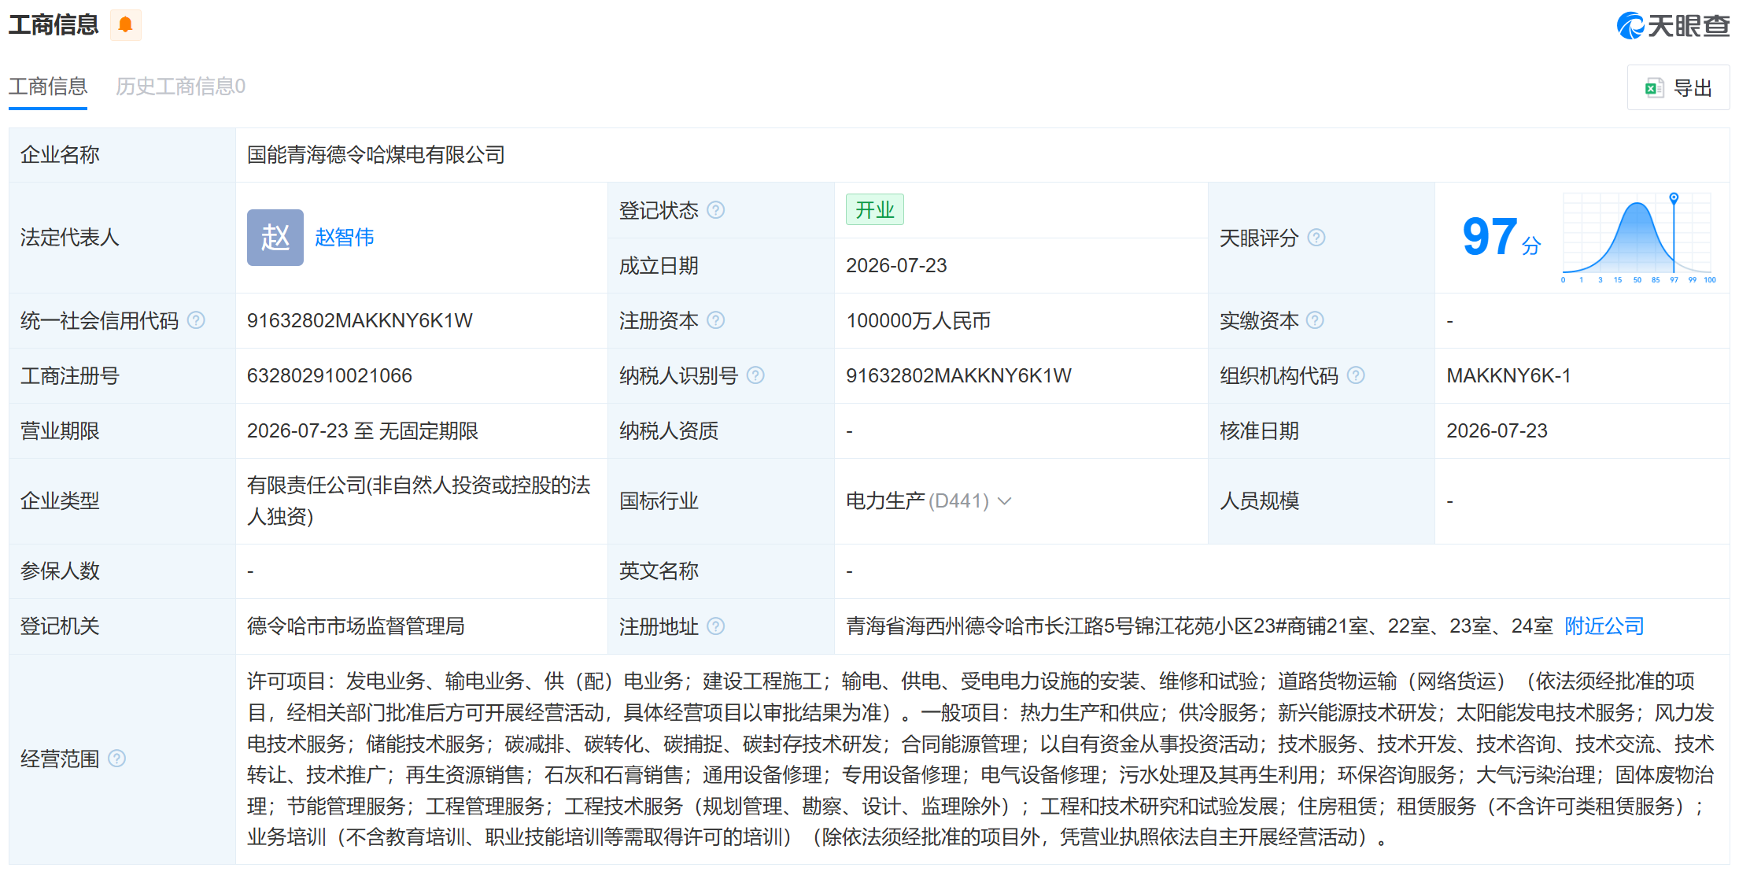Click the 纳税人资质 label cell
The width and height of the screenshot is (1750, 875).
click(721, 430)
